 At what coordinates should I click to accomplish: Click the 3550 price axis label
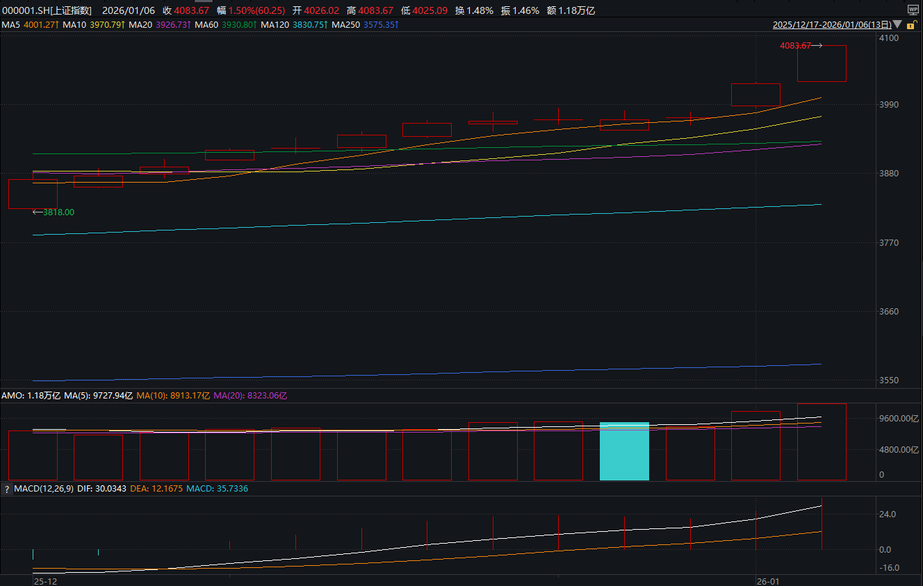click(889, 381)
